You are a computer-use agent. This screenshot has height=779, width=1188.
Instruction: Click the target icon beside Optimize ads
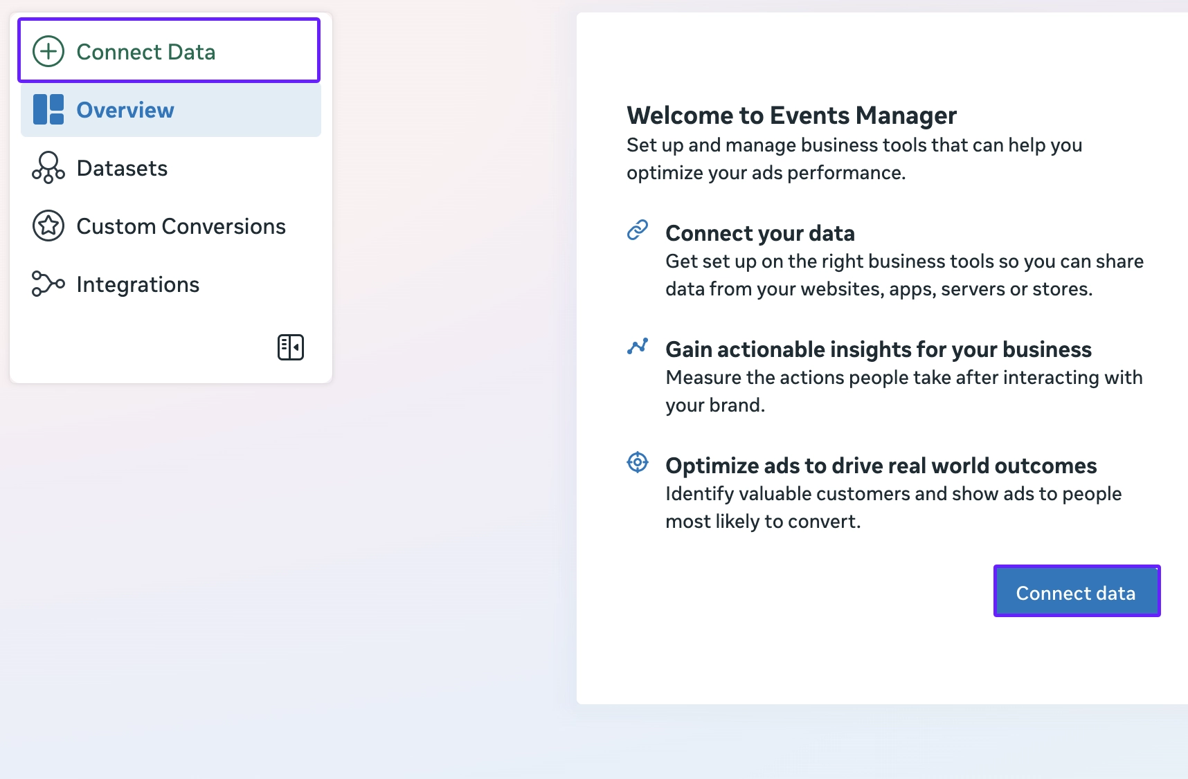(637, 461)
